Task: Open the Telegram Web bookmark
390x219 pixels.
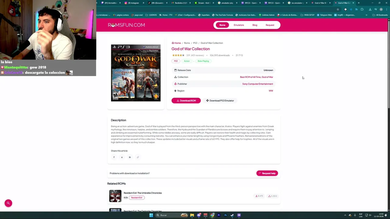Action: click(324, 15)
